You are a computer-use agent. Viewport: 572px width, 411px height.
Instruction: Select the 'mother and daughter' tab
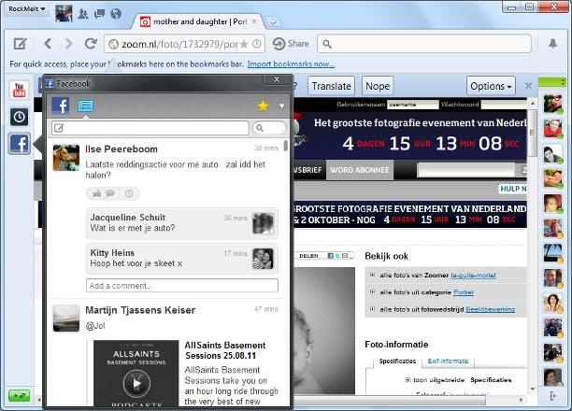[200, 21]
